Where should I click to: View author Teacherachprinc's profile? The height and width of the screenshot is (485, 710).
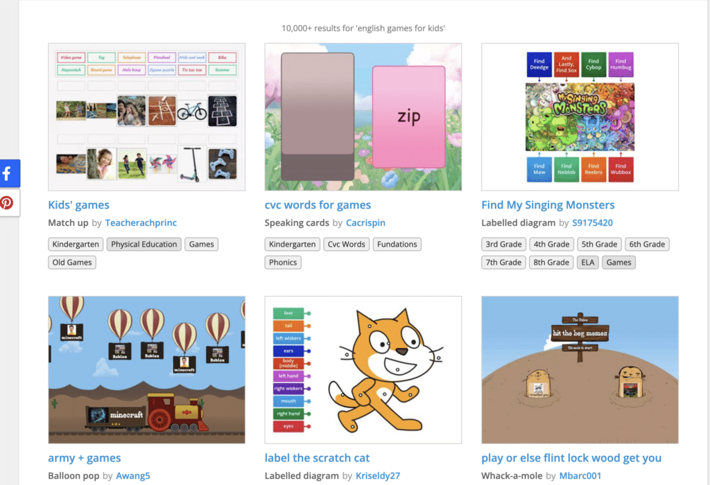point(141,222)
